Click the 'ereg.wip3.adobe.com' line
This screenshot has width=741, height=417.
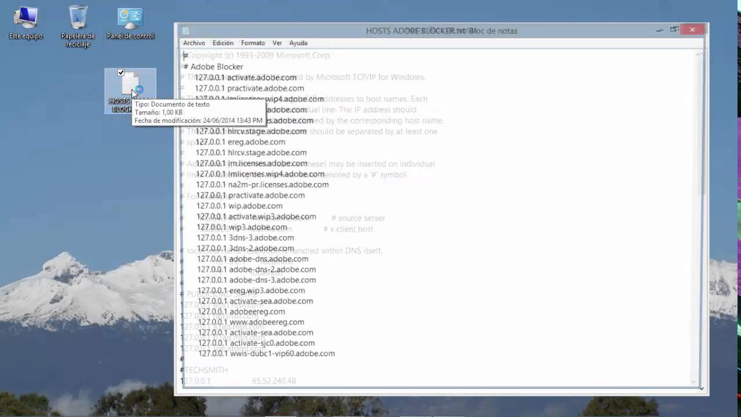[251, 290]
